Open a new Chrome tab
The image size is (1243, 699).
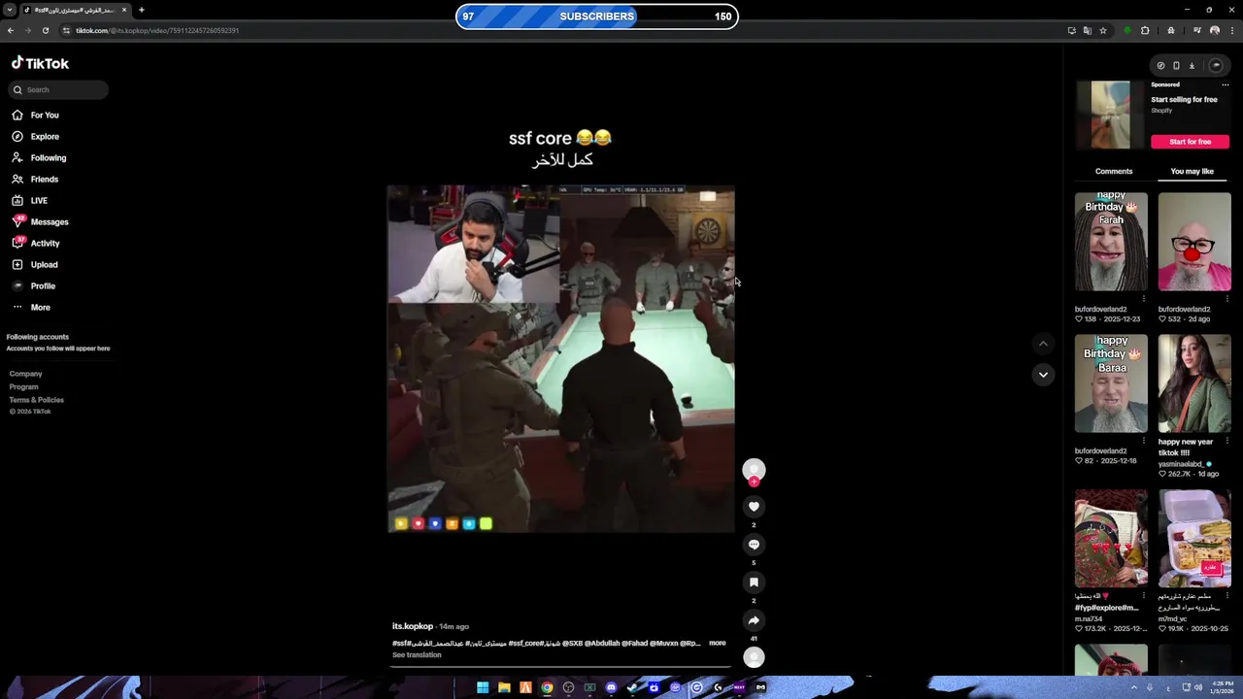(x=141, y=10)
